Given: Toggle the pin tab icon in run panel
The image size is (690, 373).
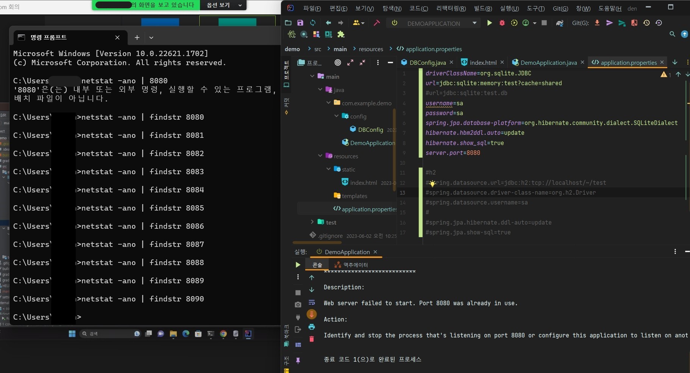Looking at the screenshot, I should tap(298, 361).
